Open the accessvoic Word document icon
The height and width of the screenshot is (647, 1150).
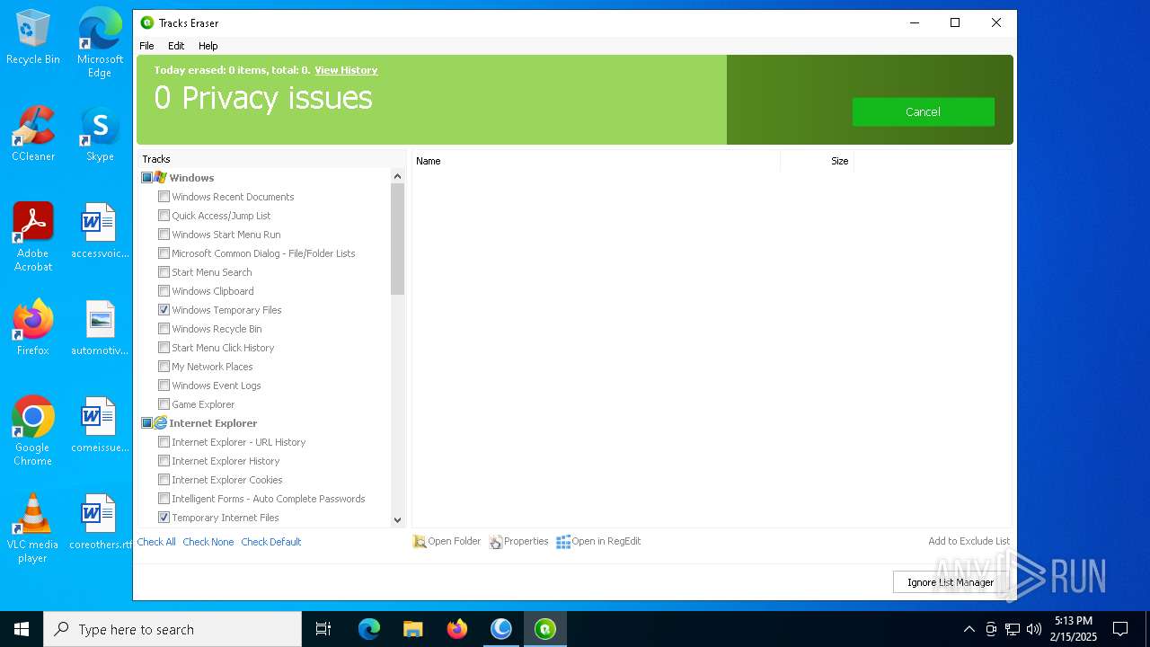tap(100, 232)
